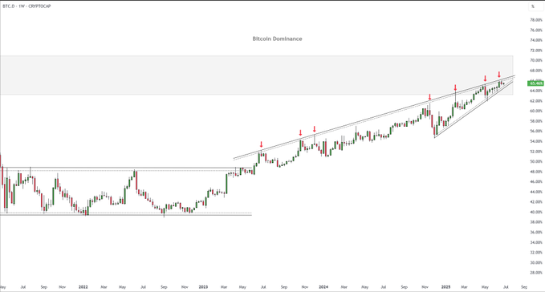Click the green current price tag

tap(535, 83)
